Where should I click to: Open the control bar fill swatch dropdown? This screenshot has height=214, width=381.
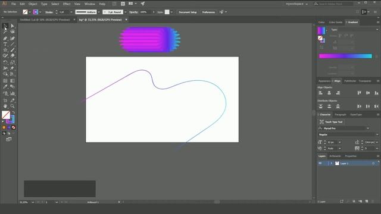click(30, 12)
